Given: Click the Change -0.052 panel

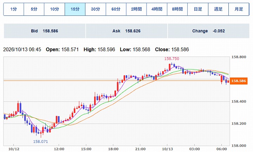Looking at the screenshot, I should (x=209, y=31).
